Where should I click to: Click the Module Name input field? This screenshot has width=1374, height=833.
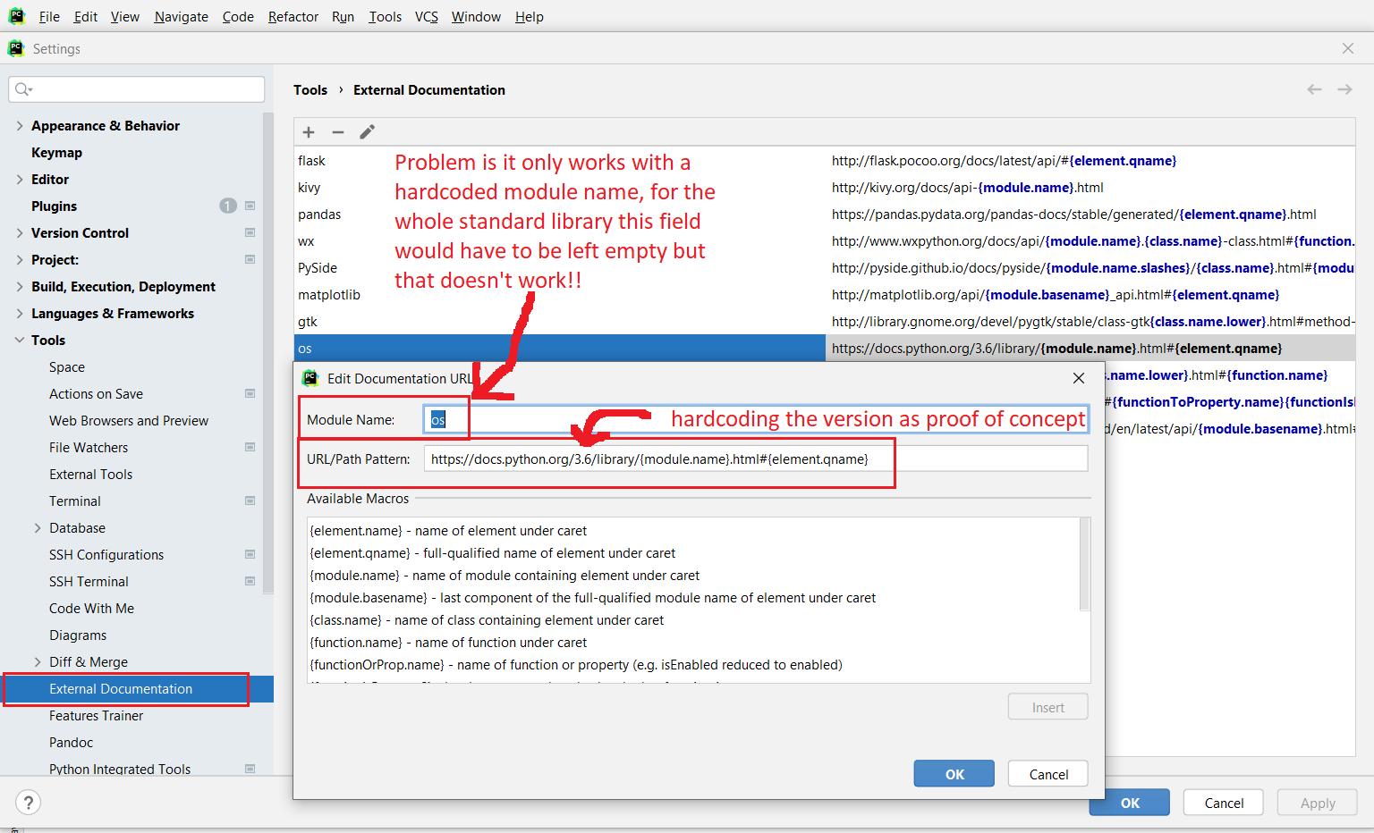click(x=756, y=419)
